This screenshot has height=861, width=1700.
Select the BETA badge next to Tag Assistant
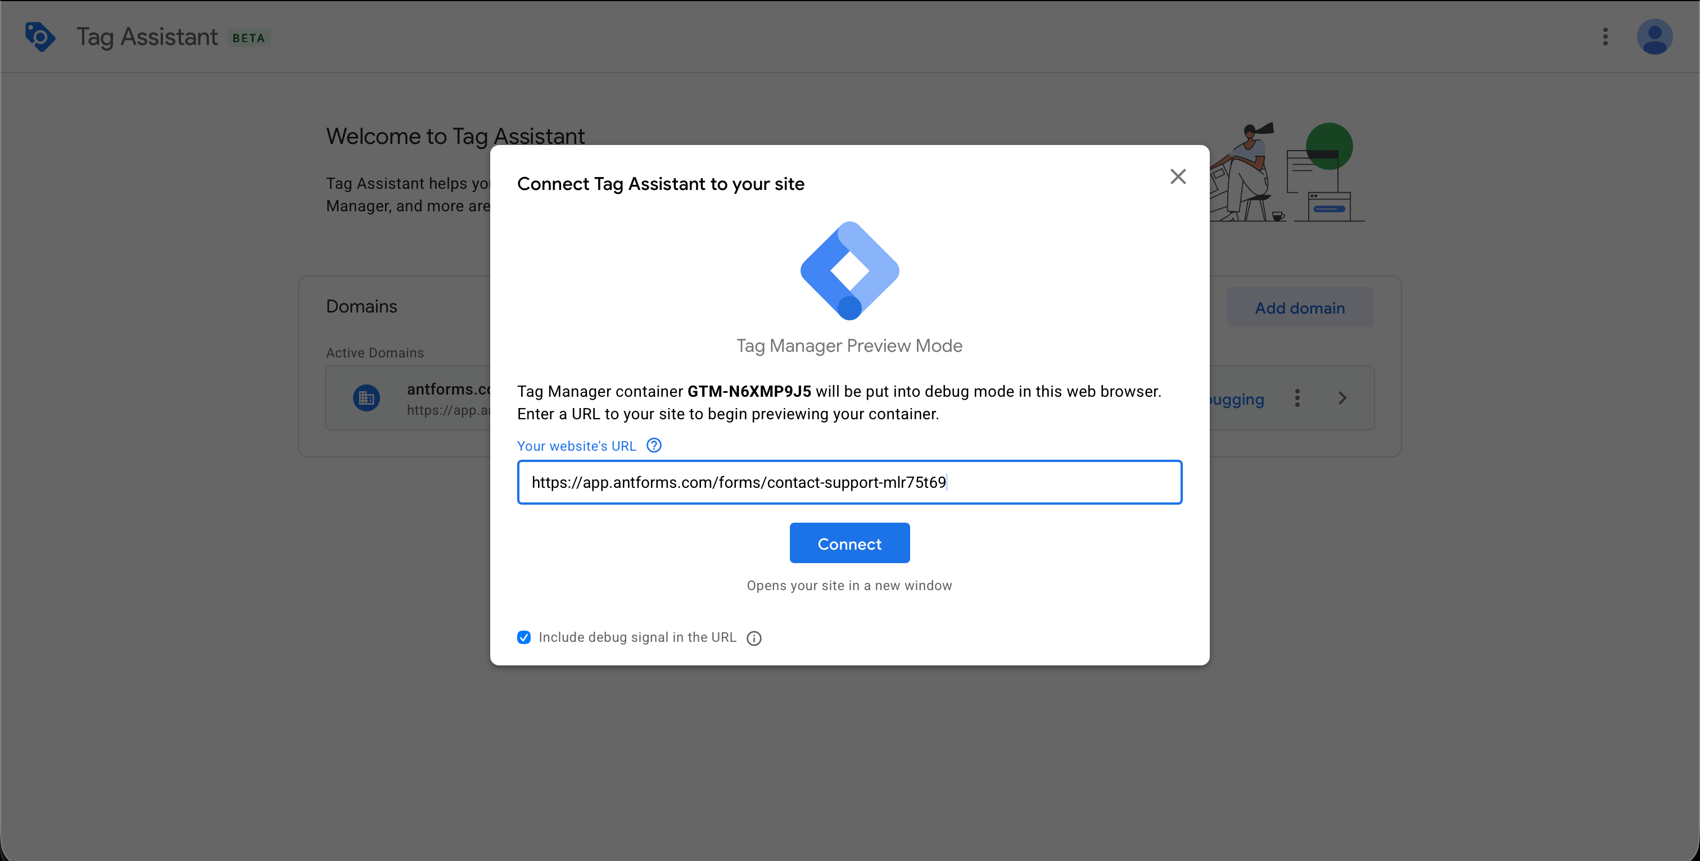pos(249,38)
